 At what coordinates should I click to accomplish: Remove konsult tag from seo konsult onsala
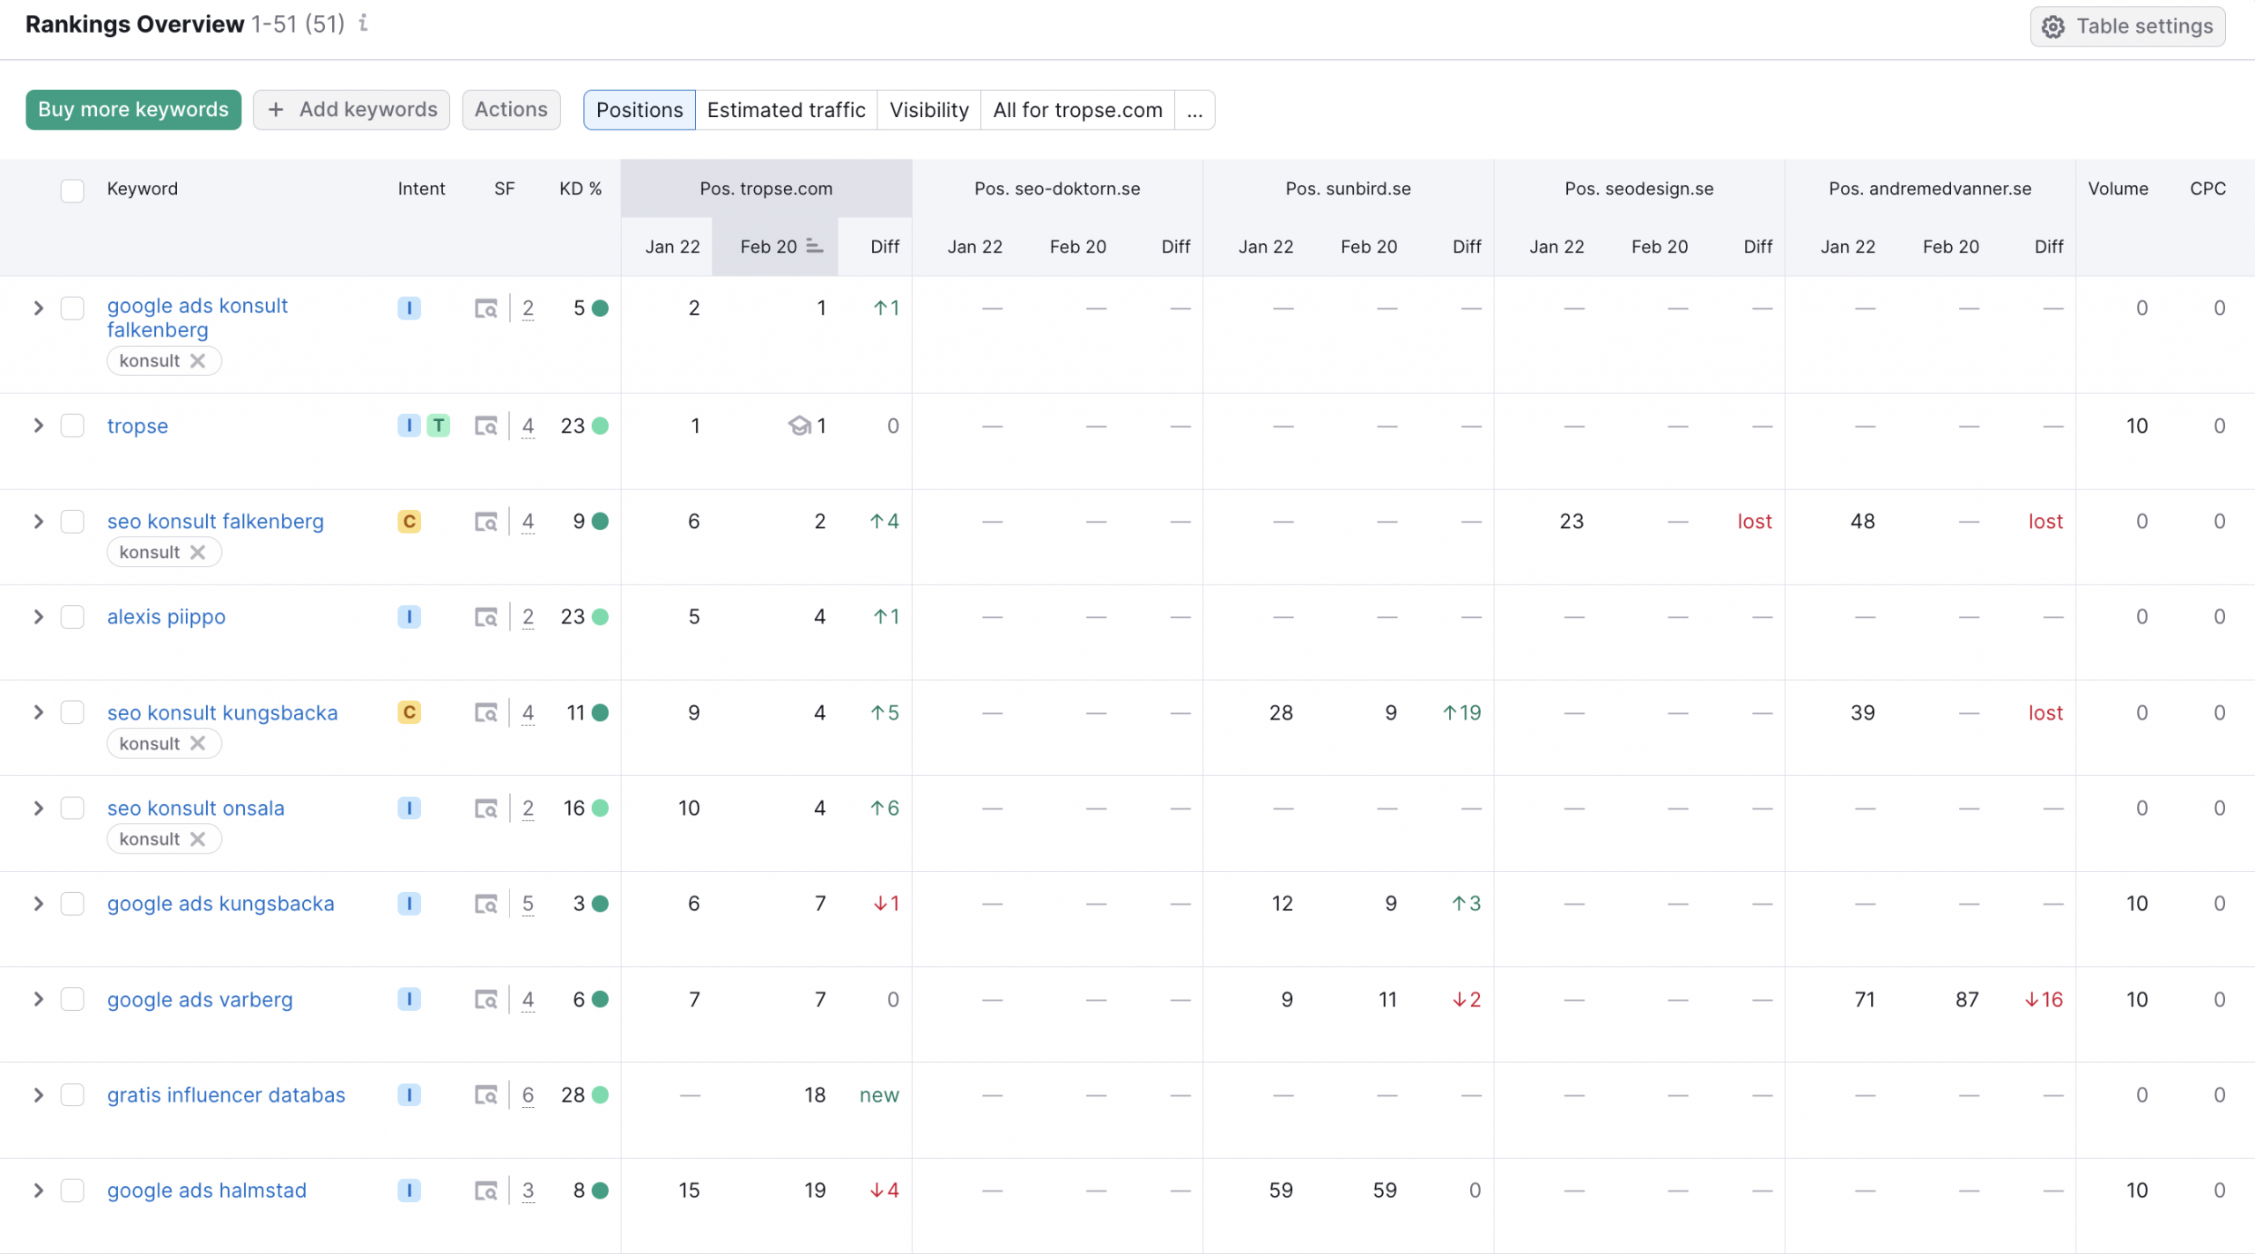tap(198, 839)
